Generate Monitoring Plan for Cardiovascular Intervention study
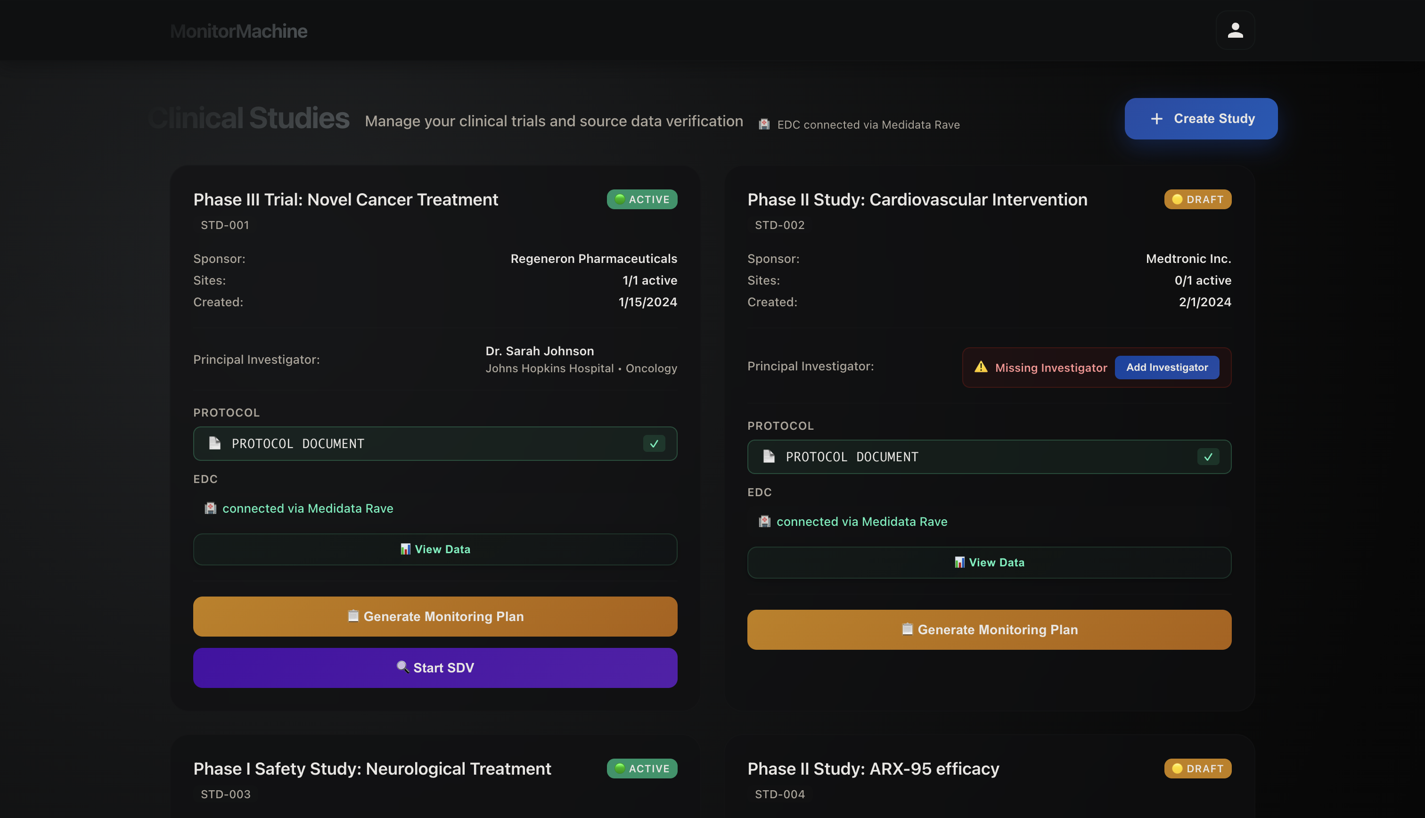The width and height of the screenshot is (1425, 818). tap(989, 629)
